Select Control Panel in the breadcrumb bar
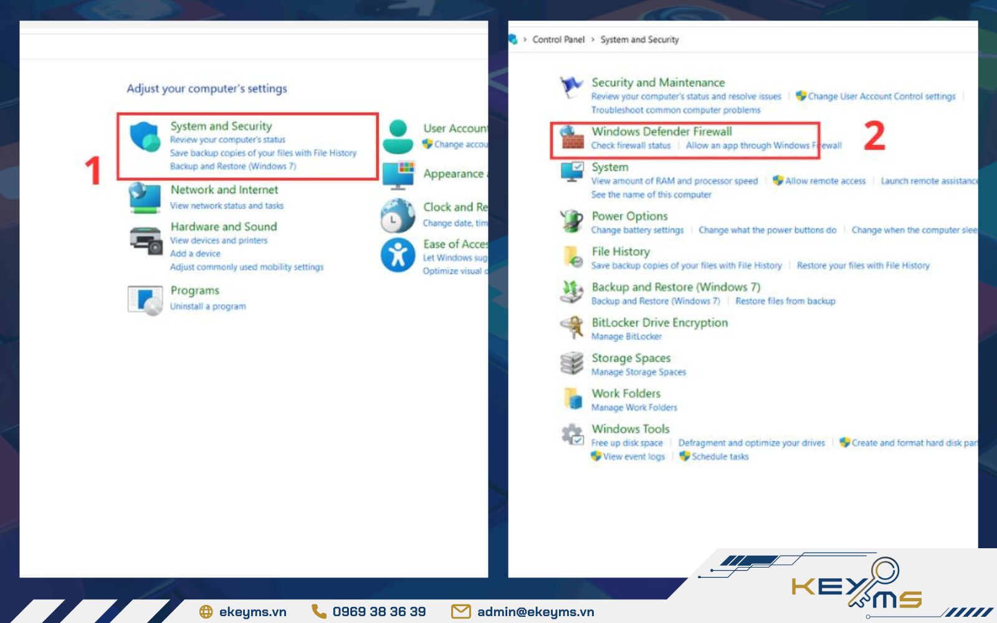Screen dimensions: 997x623 559,39
